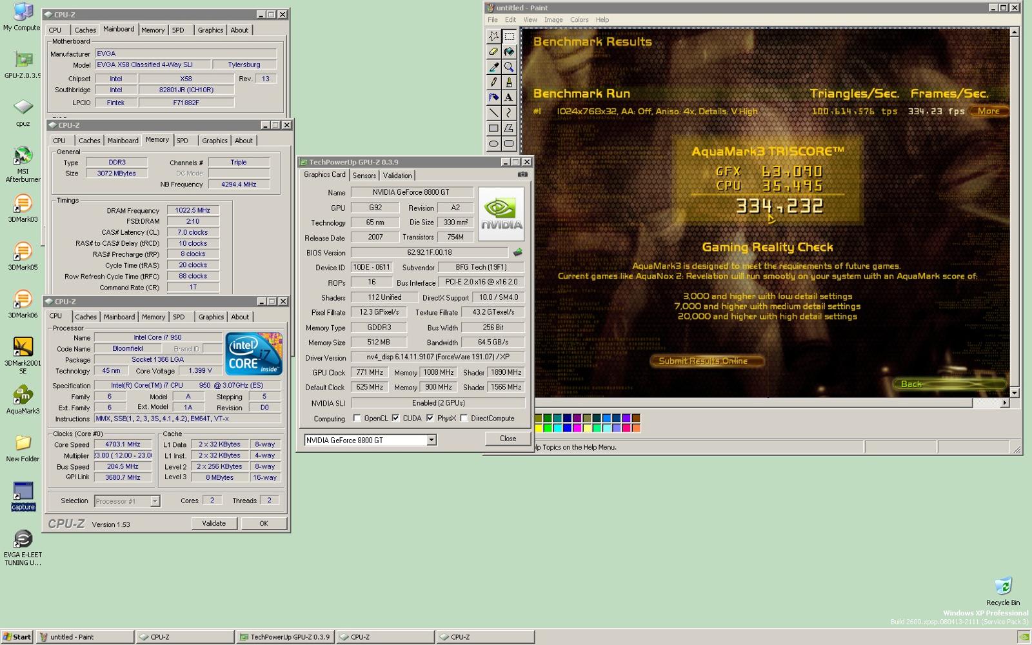Toggle the PhysX checkbox in GPU-Z

(x=430, y=419)
